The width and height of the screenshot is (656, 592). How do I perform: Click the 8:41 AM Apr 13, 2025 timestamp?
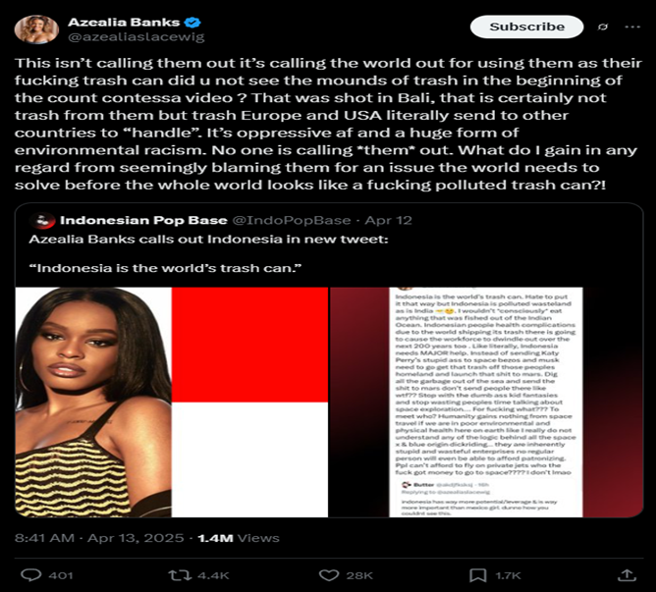point(99,538)
